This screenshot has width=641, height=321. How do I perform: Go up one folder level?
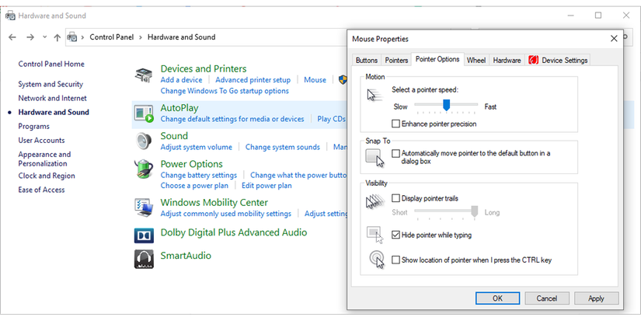(x=57, y=37)
